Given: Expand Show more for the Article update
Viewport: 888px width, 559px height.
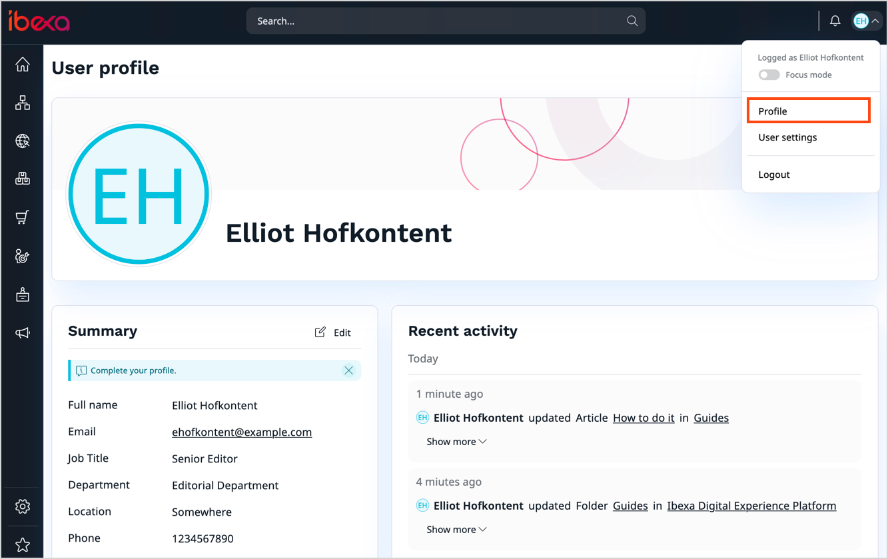Looking at the screenshot, I should tap(456, 441).
